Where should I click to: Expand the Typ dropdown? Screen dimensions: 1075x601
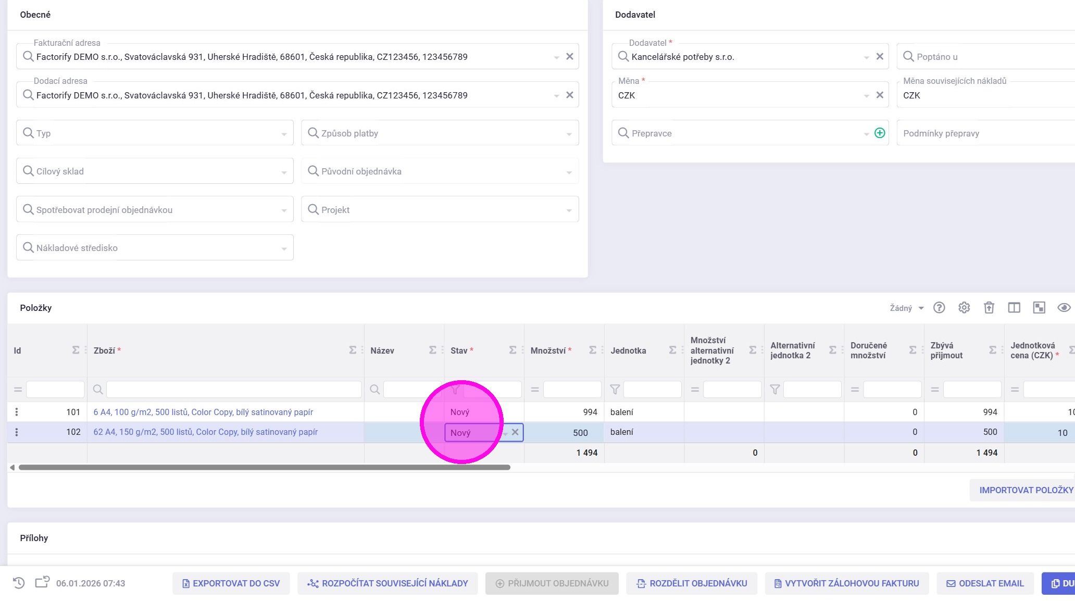[x=284, y=134]
